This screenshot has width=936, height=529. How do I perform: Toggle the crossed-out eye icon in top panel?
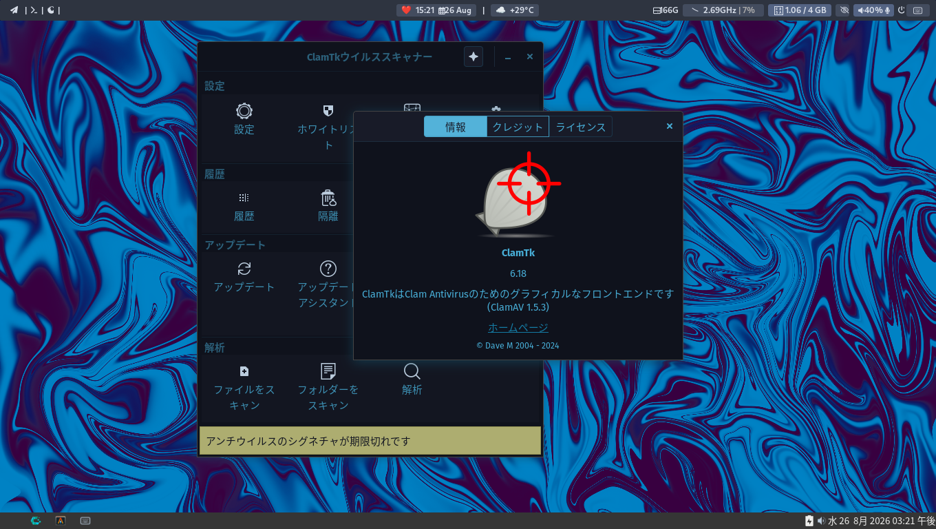click(844, 10)
